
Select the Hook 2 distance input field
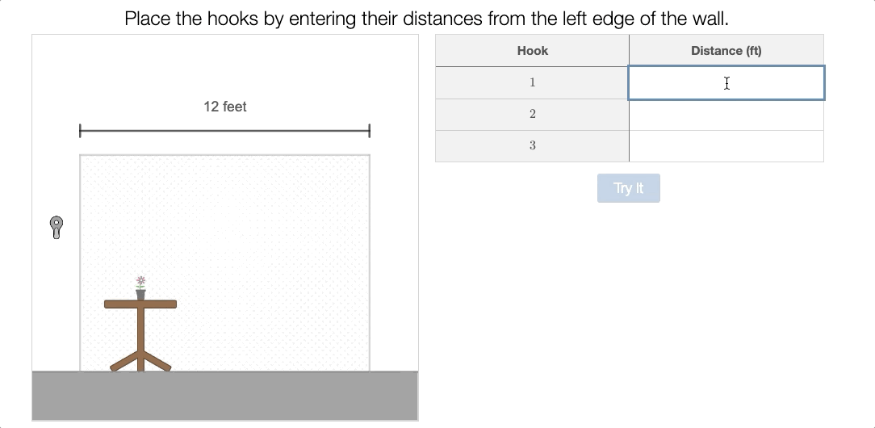click(726, 115)
